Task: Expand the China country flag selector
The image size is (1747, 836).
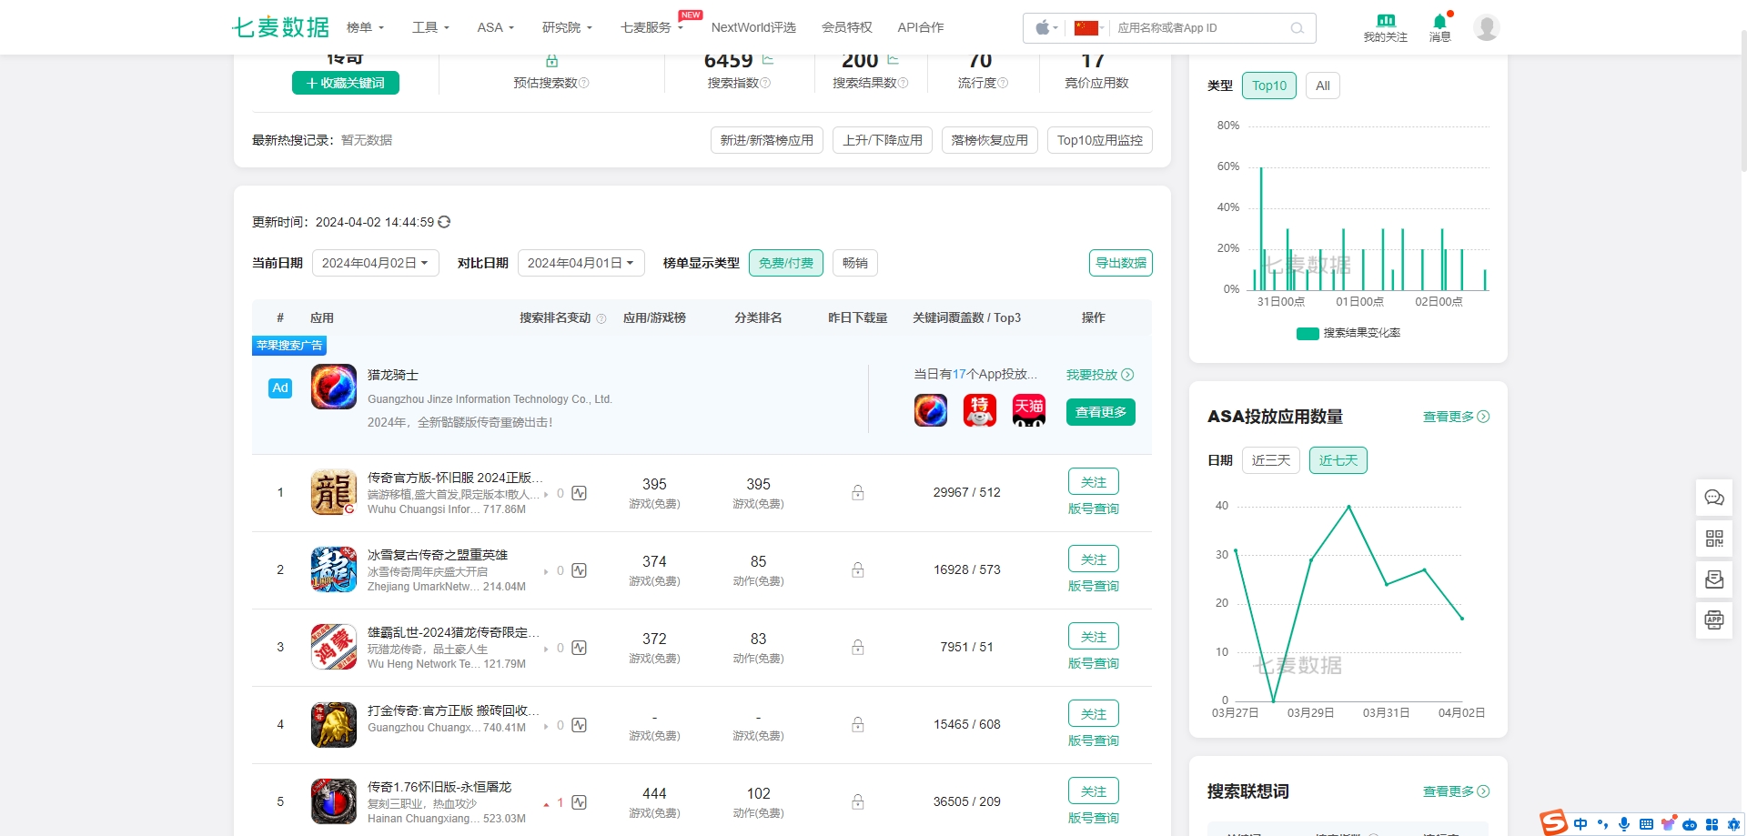Action: point(1088,28)
